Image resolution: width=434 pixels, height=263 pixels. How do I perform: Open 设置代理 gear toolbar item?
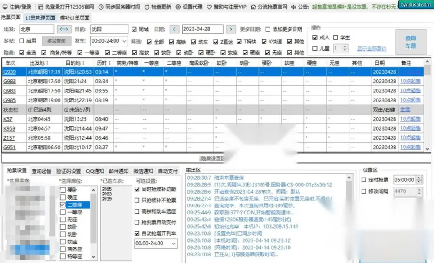tap(189, 7)
